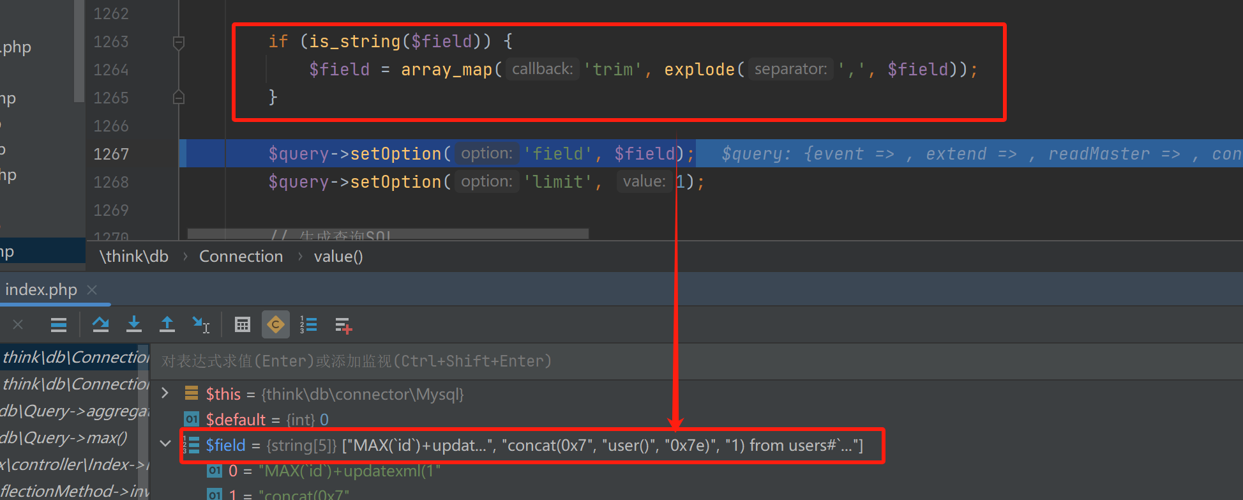Select the db\Query->max() stack frame
Image resolution: width=1243 pixels, height=500 pixels.
pos(64,438)
